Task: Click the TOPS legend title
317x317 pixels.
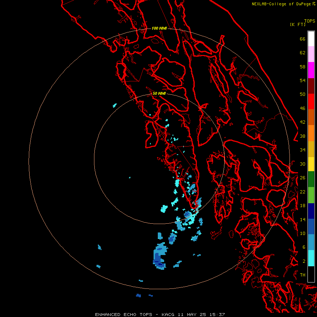Action: (x=310, y=21)
